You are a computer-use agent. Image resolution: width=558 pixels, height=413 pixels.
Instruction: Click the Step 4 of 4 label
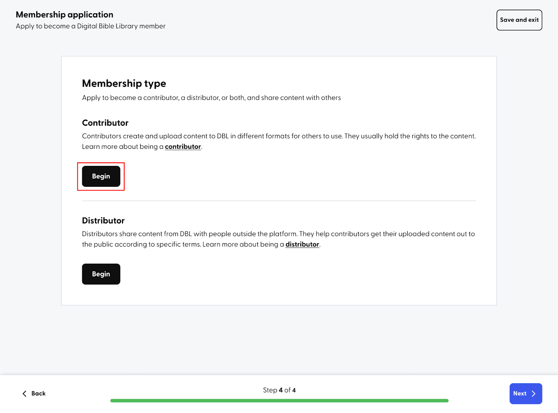[279, 390]
